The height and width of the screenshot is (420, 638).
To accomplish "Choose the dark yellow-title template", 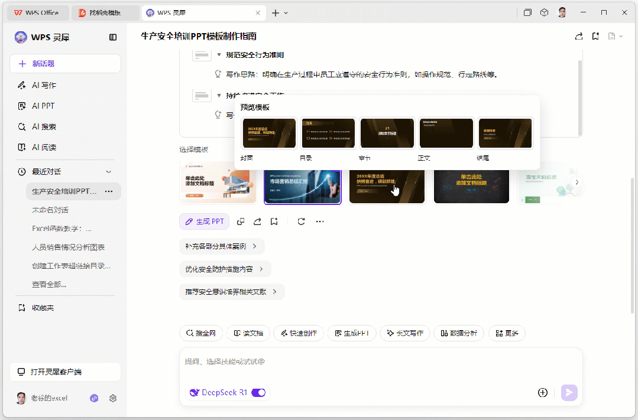I will point(471,187).
